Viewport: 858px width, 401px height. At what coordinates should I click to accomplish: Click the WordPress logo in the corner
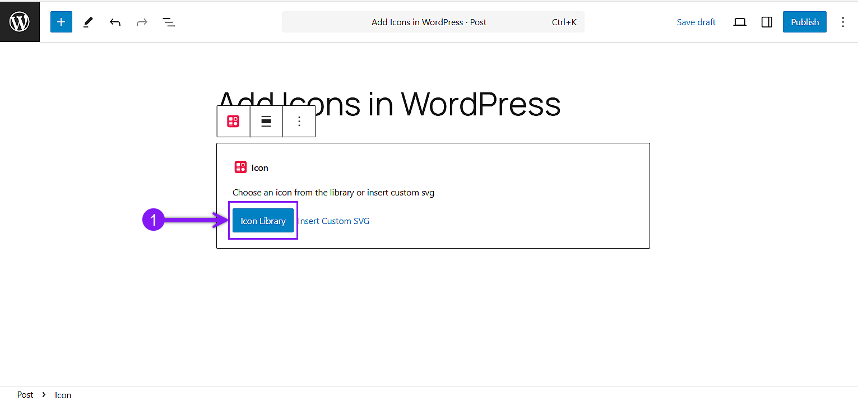tap(20, 21)
